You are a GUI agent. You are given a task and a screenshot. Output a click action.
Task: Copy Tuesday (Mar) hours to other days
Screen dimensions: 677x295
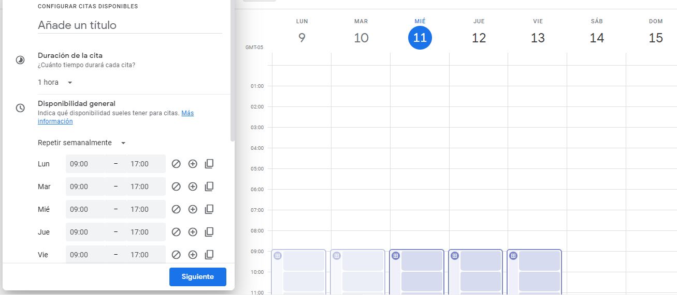[x=209, y=187]
